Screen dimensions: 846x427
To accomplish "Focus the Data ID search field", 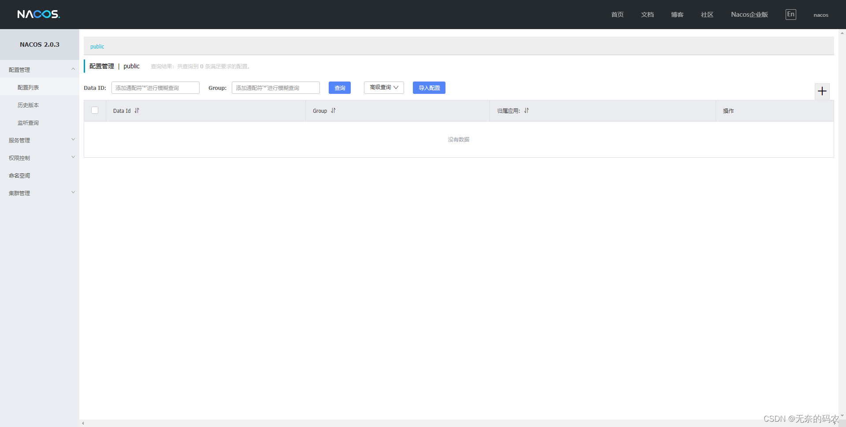I will [x=156, y=88].
